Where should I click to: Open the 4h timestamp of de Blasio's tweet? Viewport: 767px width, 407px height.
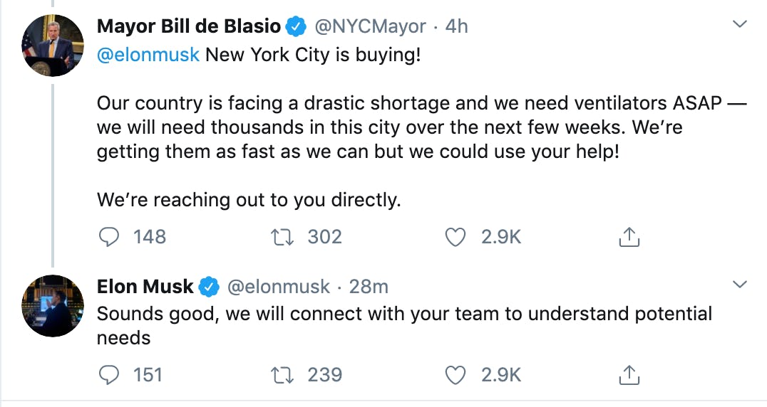pos(456,27)
